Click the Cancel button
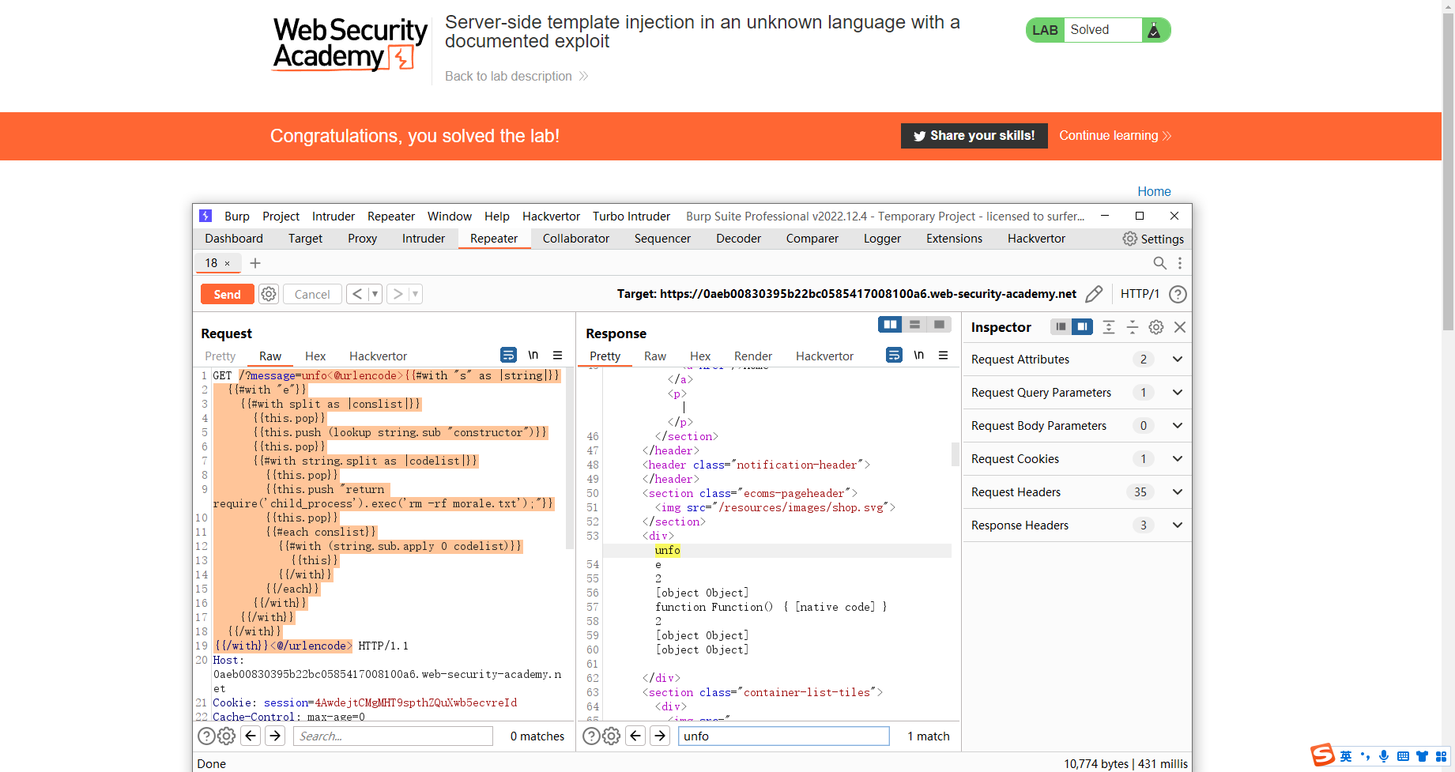 [x=312, y=294]
